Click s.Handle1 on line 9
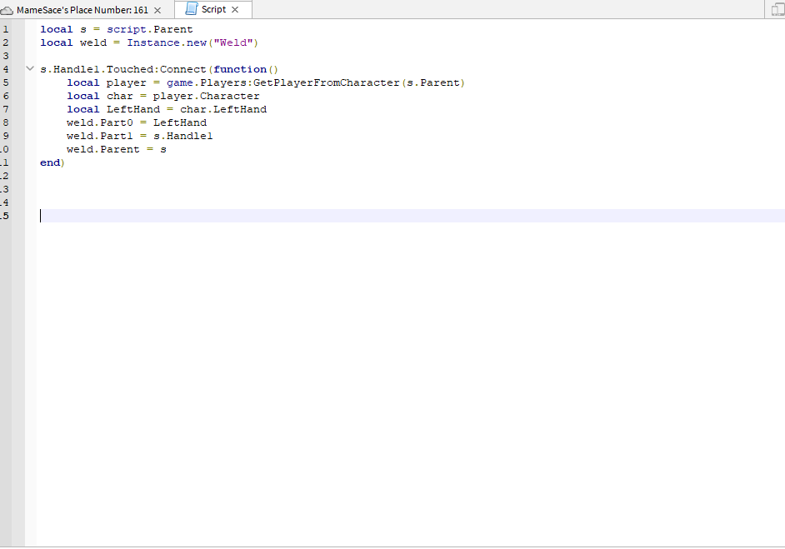This screenshot has width=785, height=549. coord(183,135)
